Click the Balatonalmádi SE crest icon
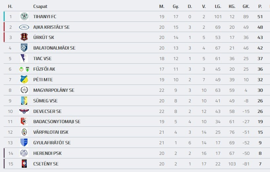The height and width of the screenshot is (172, 270). point(24,48)
